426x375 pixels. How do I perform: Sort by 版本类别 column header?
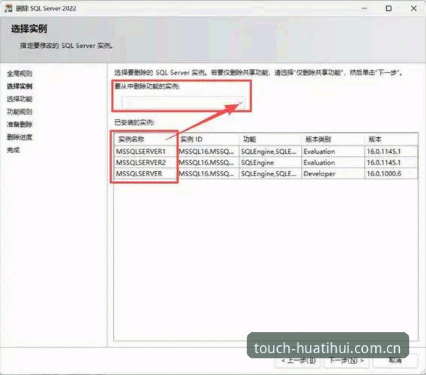click(x=333, y=139)
